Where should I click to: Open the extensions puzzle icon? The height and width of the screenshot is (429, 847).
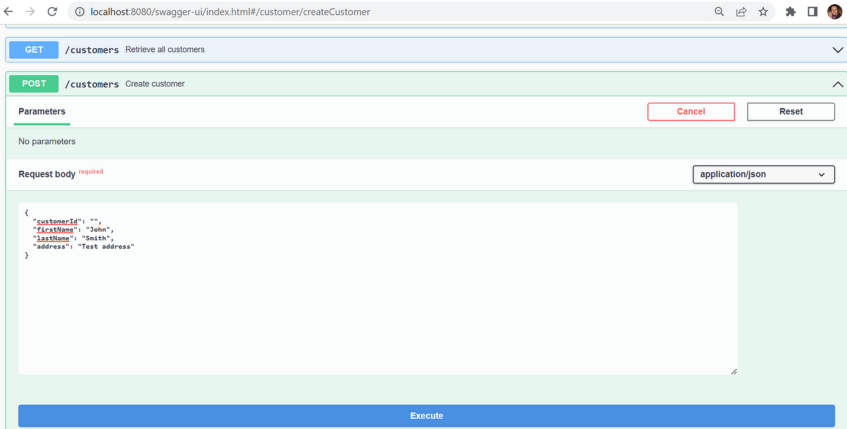(791, 11)
